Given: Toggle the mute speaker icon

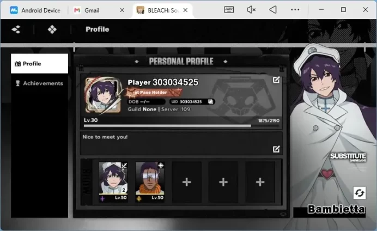Looking at the screenshot, I should (251, 10).
